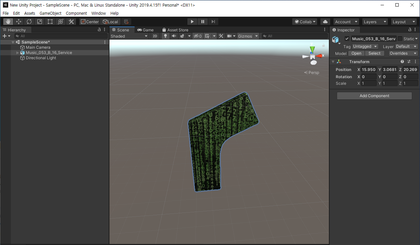The image size is (420, 245).
Task: Select the Hand tool in toolbar
Action: click(x=8, y=22)
